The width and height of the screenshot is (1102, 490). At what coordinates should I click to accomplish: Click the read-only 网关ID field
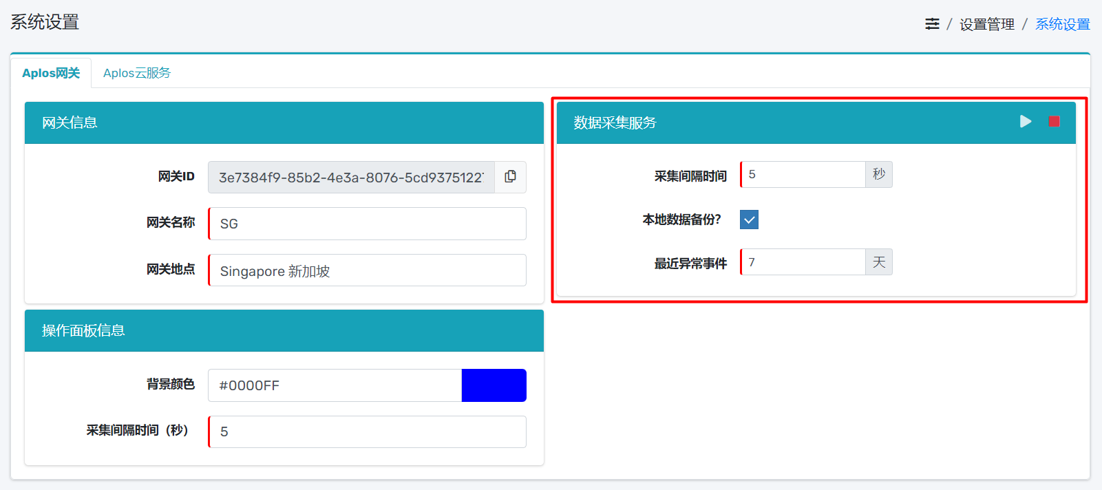click(x=351, y=178)
